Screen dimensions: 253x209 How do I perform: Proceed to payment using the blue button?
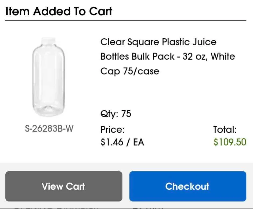coord(188,186)
